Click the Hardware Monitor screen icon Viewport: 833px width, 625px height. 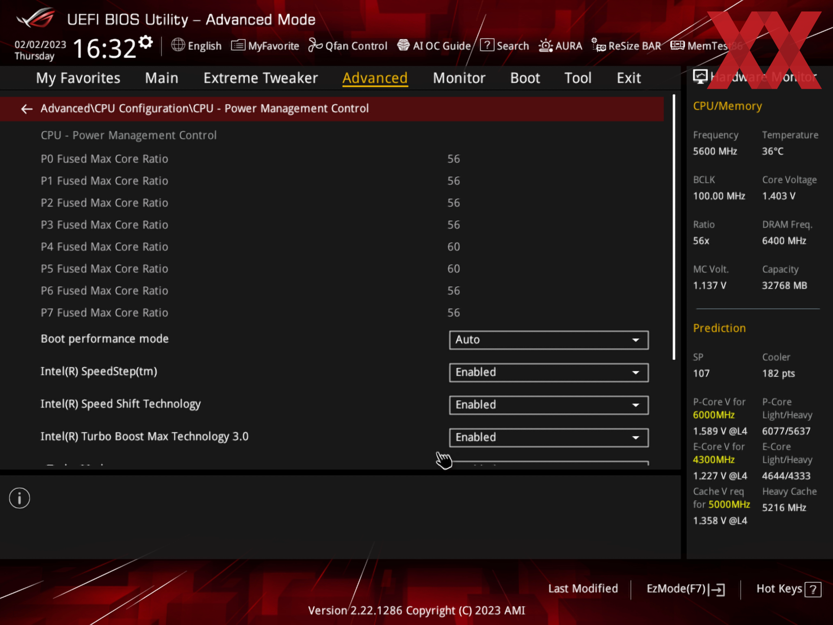700,77
